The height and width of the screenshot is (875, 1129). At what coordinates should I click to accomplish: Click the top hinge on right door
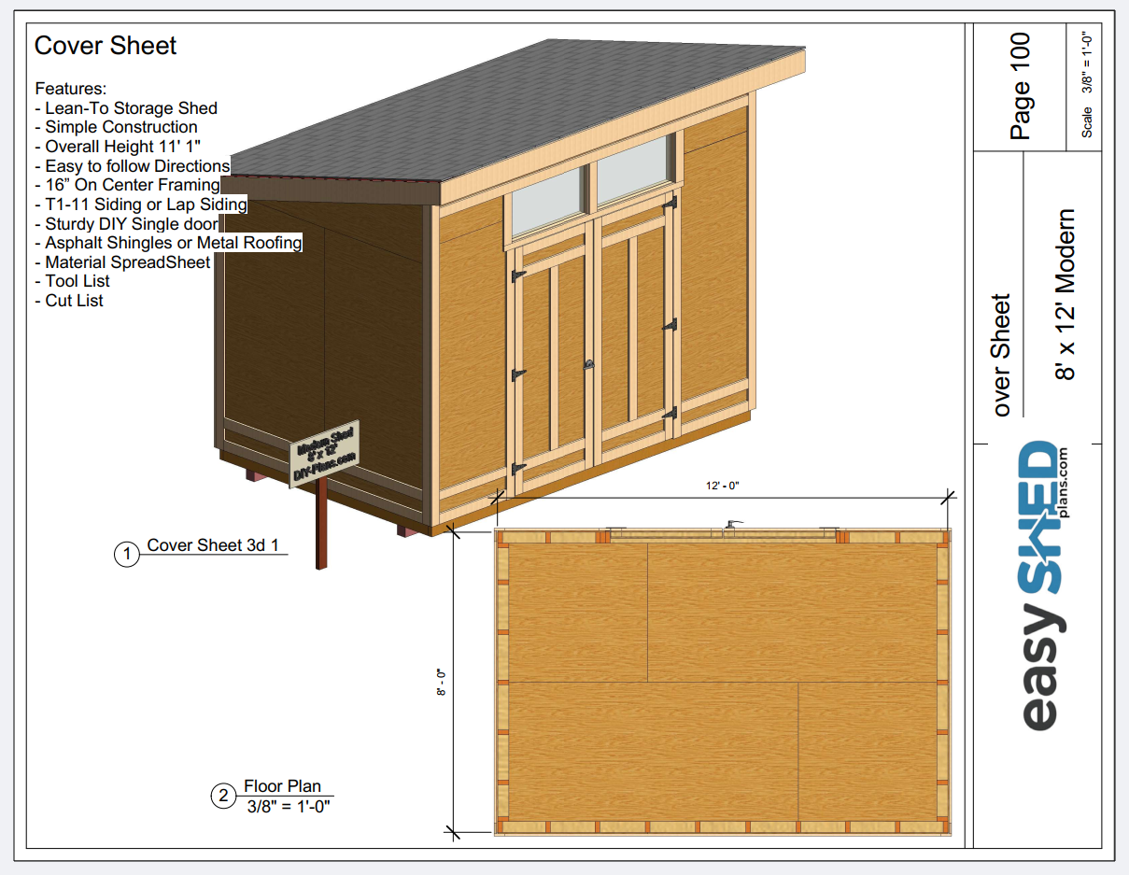coord(669,204)
